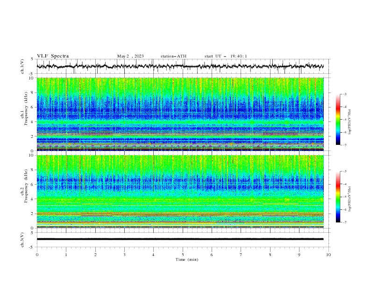Image resolution: width=370 pixels, height=286 pixels.
Task: Click time axis tick label "8"
Action: tap(270, 255)
